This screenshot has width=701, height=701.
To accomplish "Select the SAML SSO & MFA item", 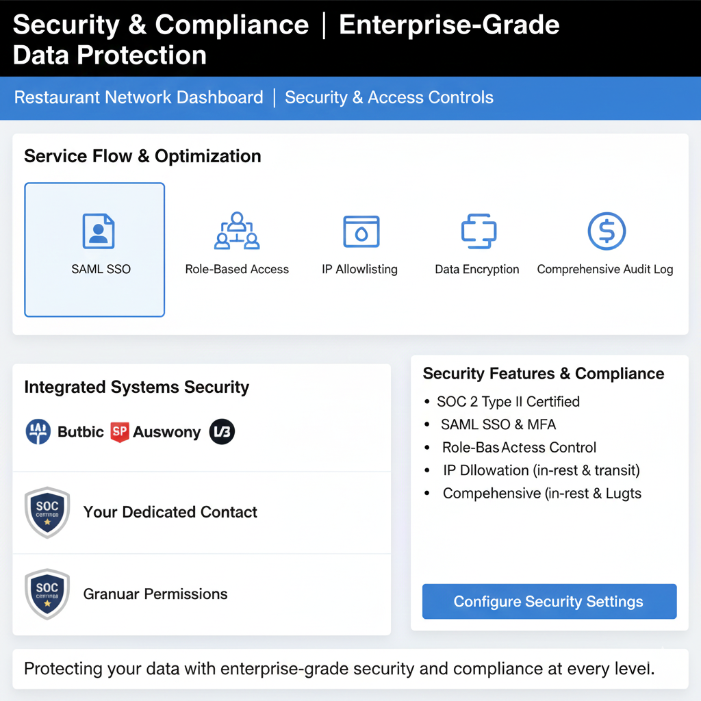I will [498, 424].
